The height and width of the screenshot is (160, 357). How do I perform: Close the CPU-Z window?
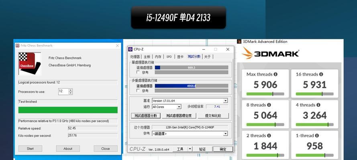coord(228,49)
